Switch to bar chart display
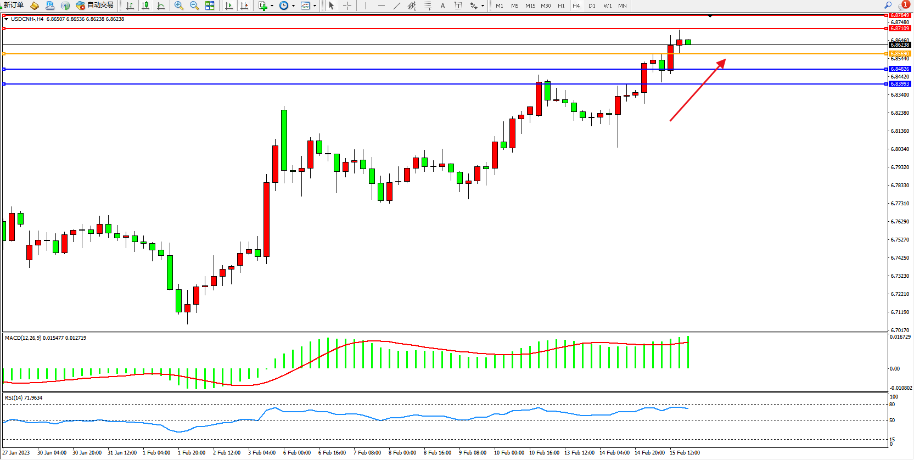Screen dimensions: 914x460 tap(130, 5)
